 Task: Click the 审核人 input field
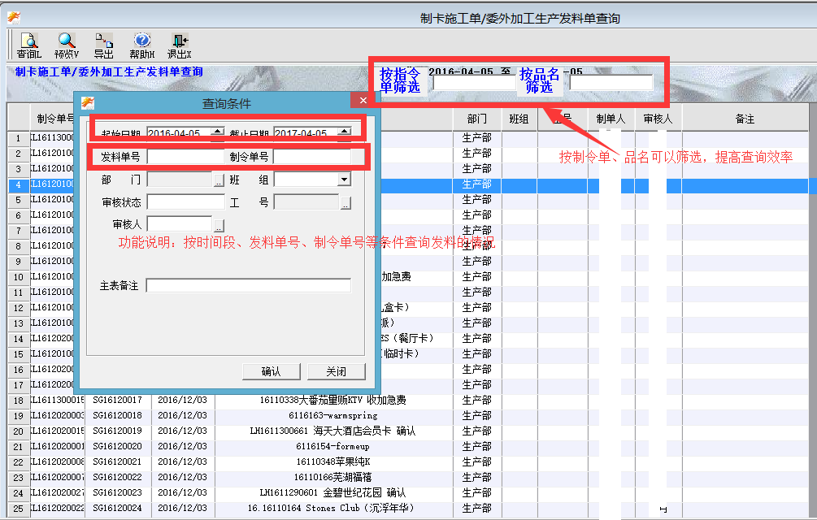click(x=180, y=224)
